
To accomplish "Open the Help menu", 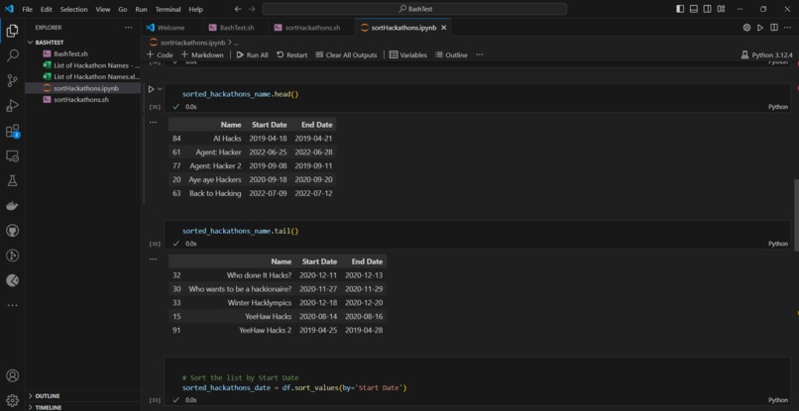I will tap(195, 9).
